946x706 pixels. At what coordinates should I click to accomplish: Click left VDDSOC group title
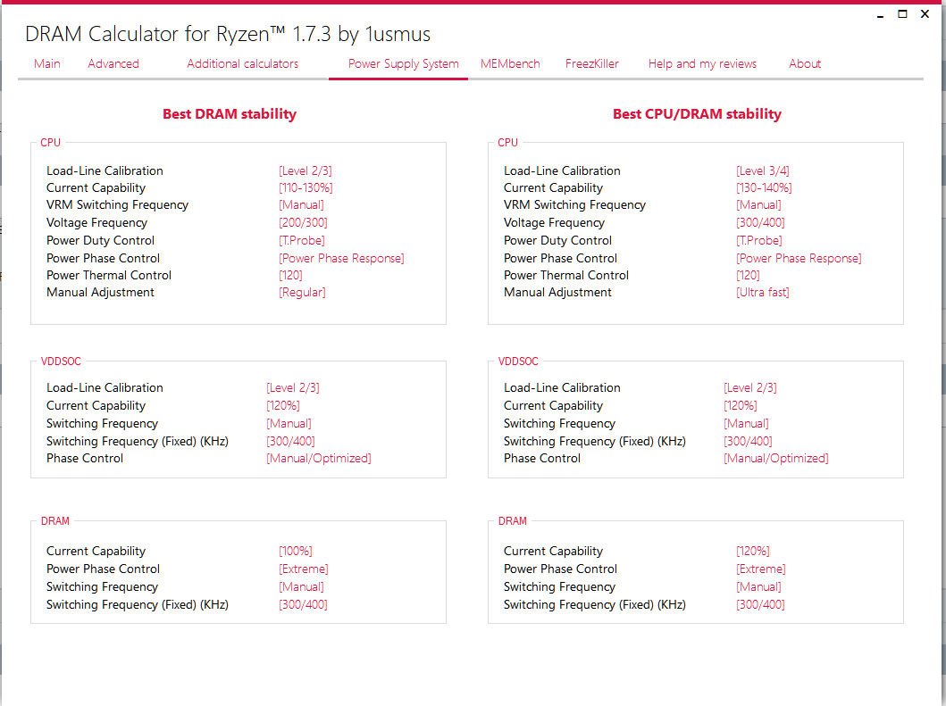tap(61, 361)
